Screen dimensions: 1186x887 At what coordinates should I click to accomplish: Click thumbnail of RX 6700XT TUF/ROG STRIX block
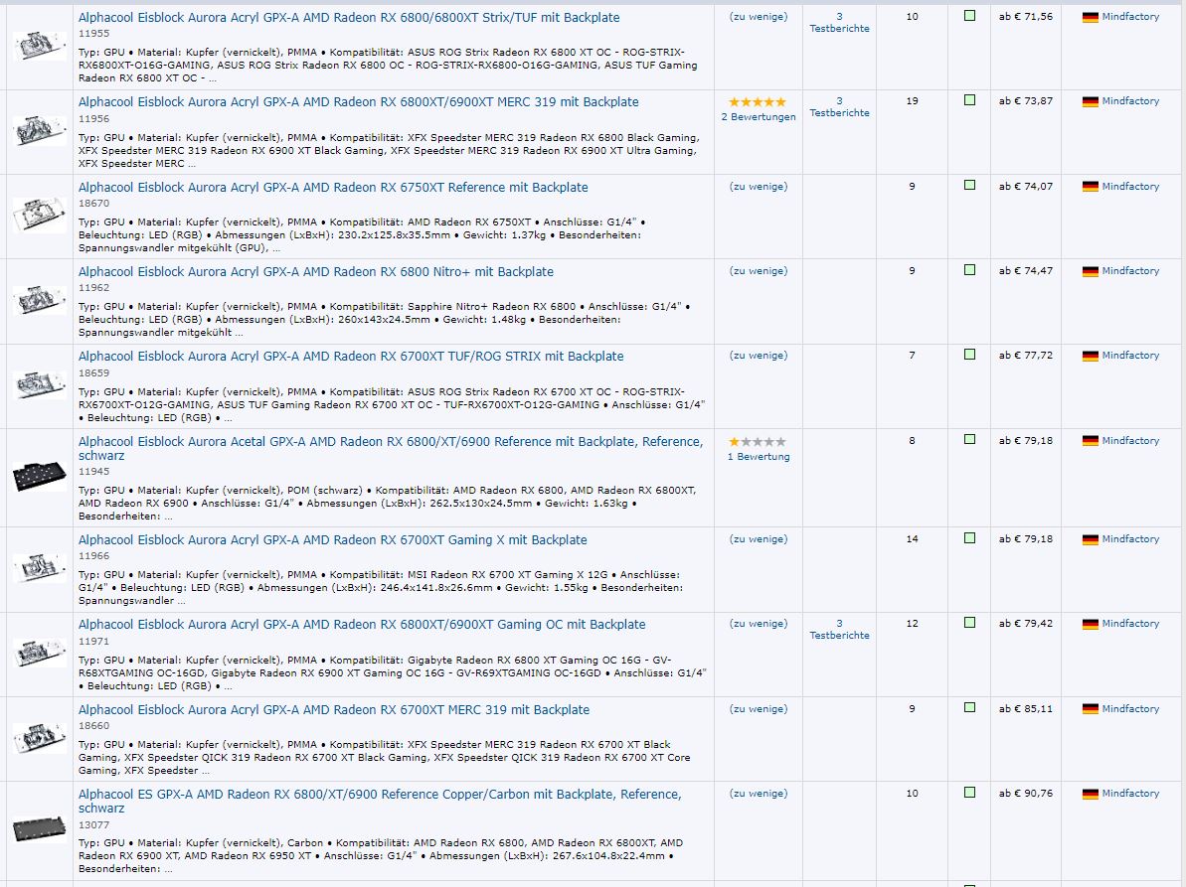(x=40, y=385)
